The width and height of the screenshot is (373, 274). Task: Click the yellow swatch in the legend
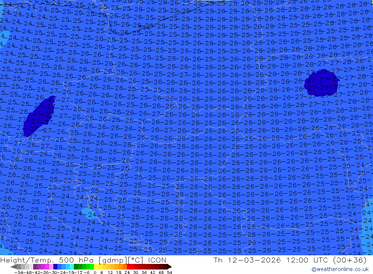(96, 267)
